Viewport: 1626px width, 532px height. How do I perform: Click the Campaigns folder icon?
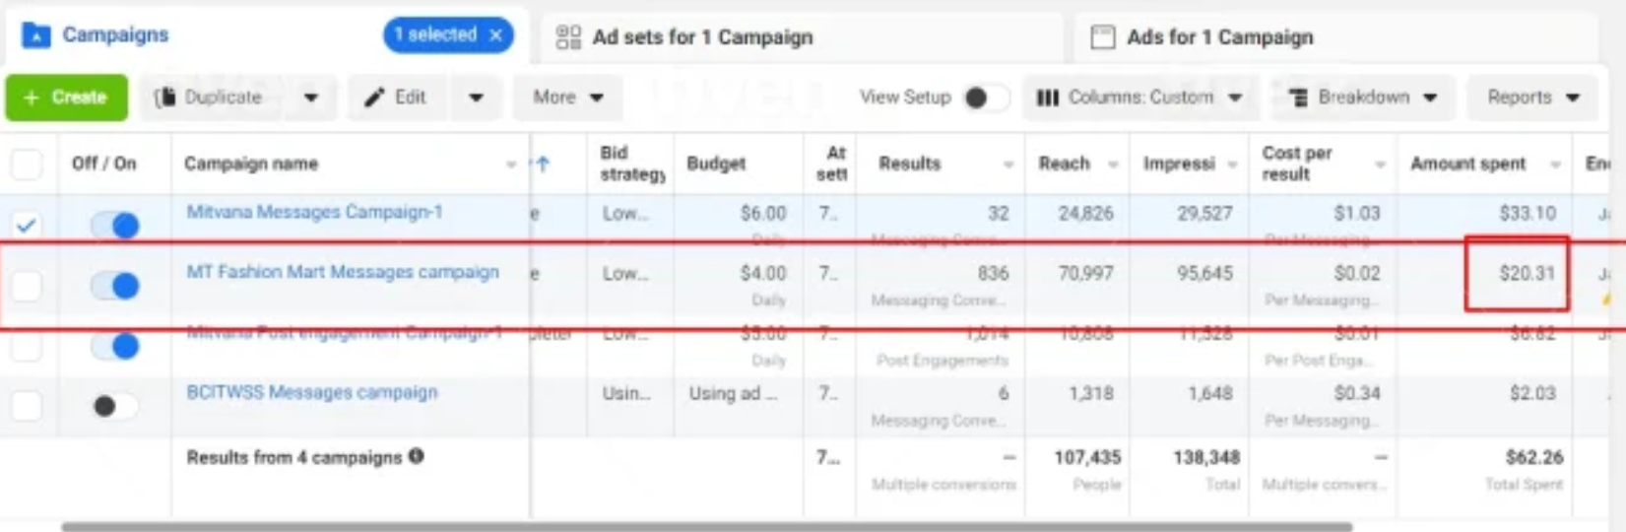click(36, 36)
